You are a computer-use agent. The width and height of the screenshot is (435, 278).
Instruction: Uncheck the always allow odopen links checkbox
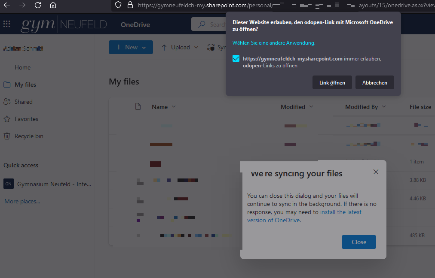[x=236, y=59]
